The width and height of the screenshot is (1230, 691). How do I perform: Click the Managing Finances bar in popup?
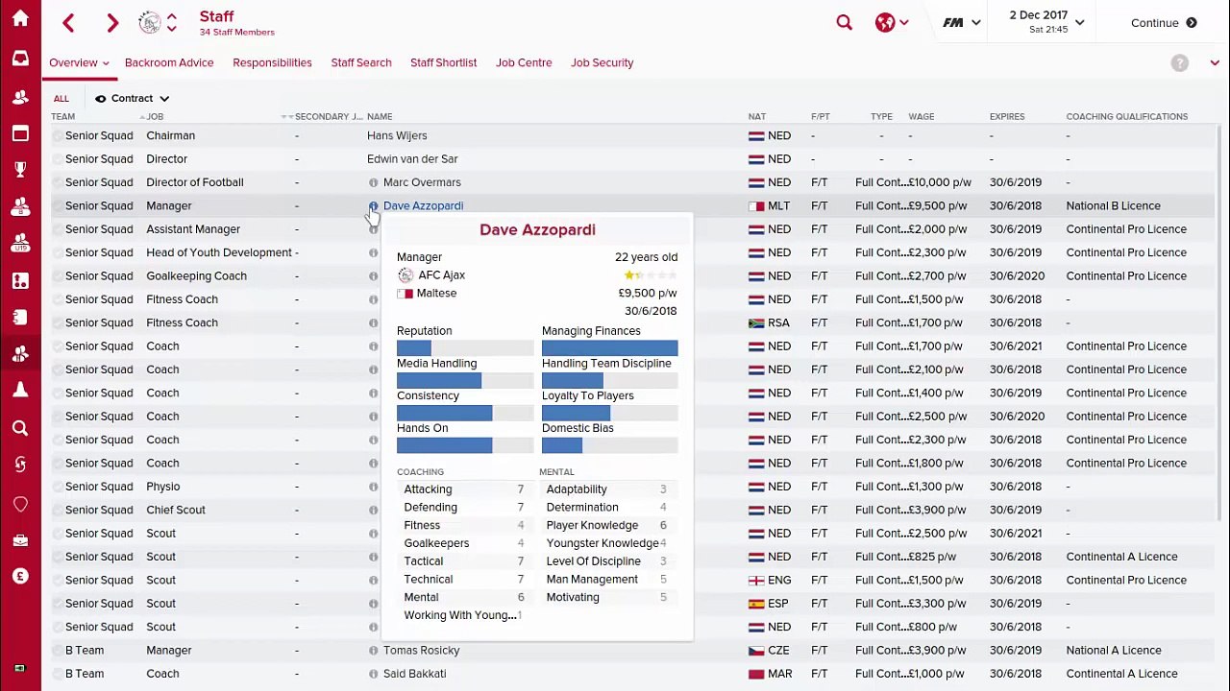pyautogui.click(x=609, y=347)
